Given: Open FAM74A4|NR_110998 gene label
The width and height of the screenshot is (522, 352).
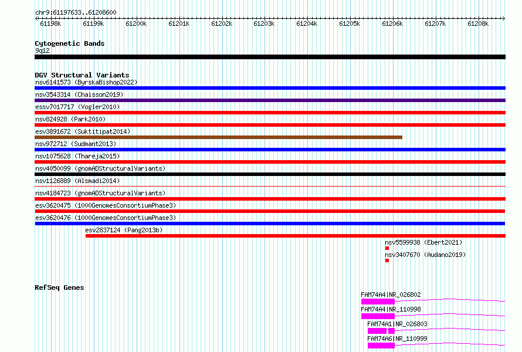Looking at the screenshot, I should pyautogui.click(x=391, y=309).
